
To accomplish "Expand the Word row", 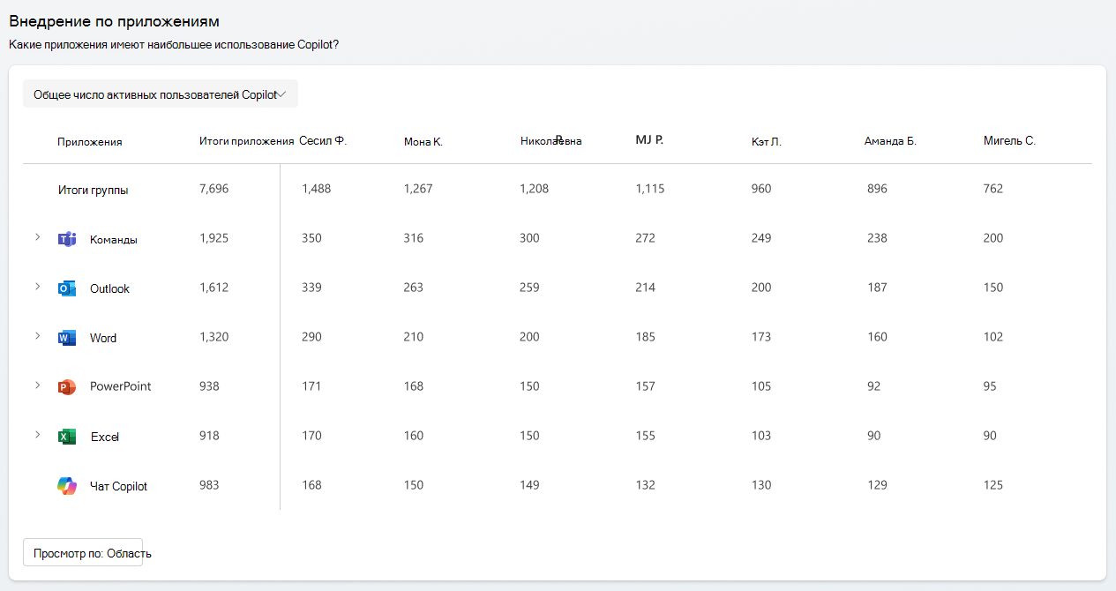I will 37,336.
